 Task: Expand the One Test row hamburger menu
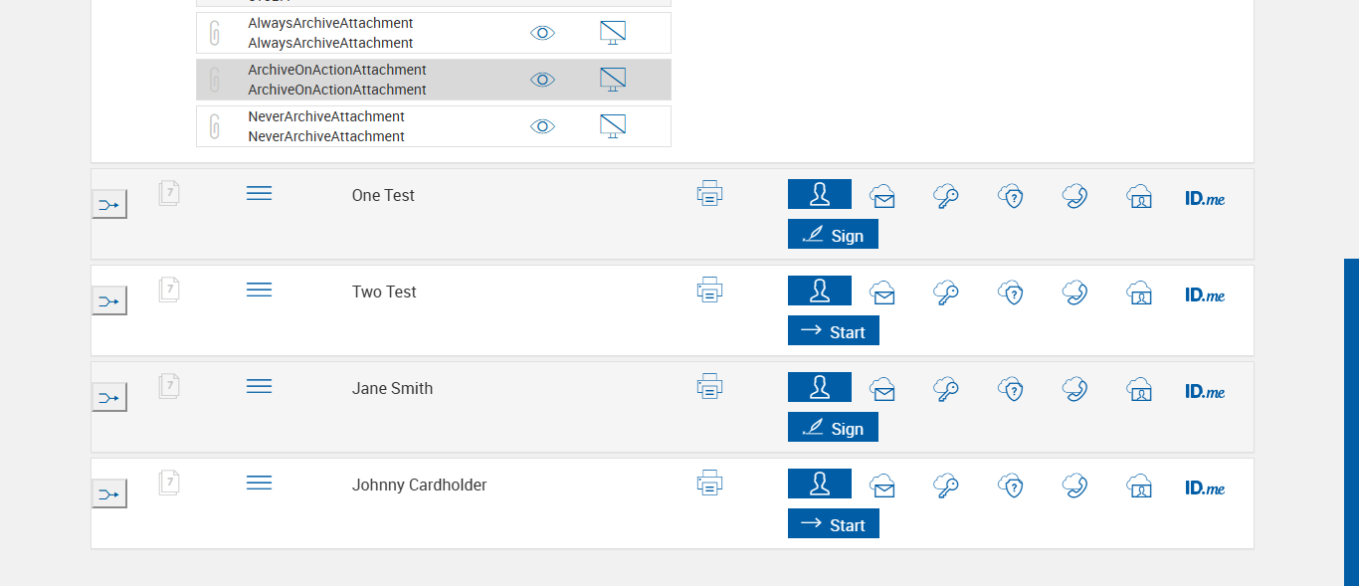coord(259,193)
